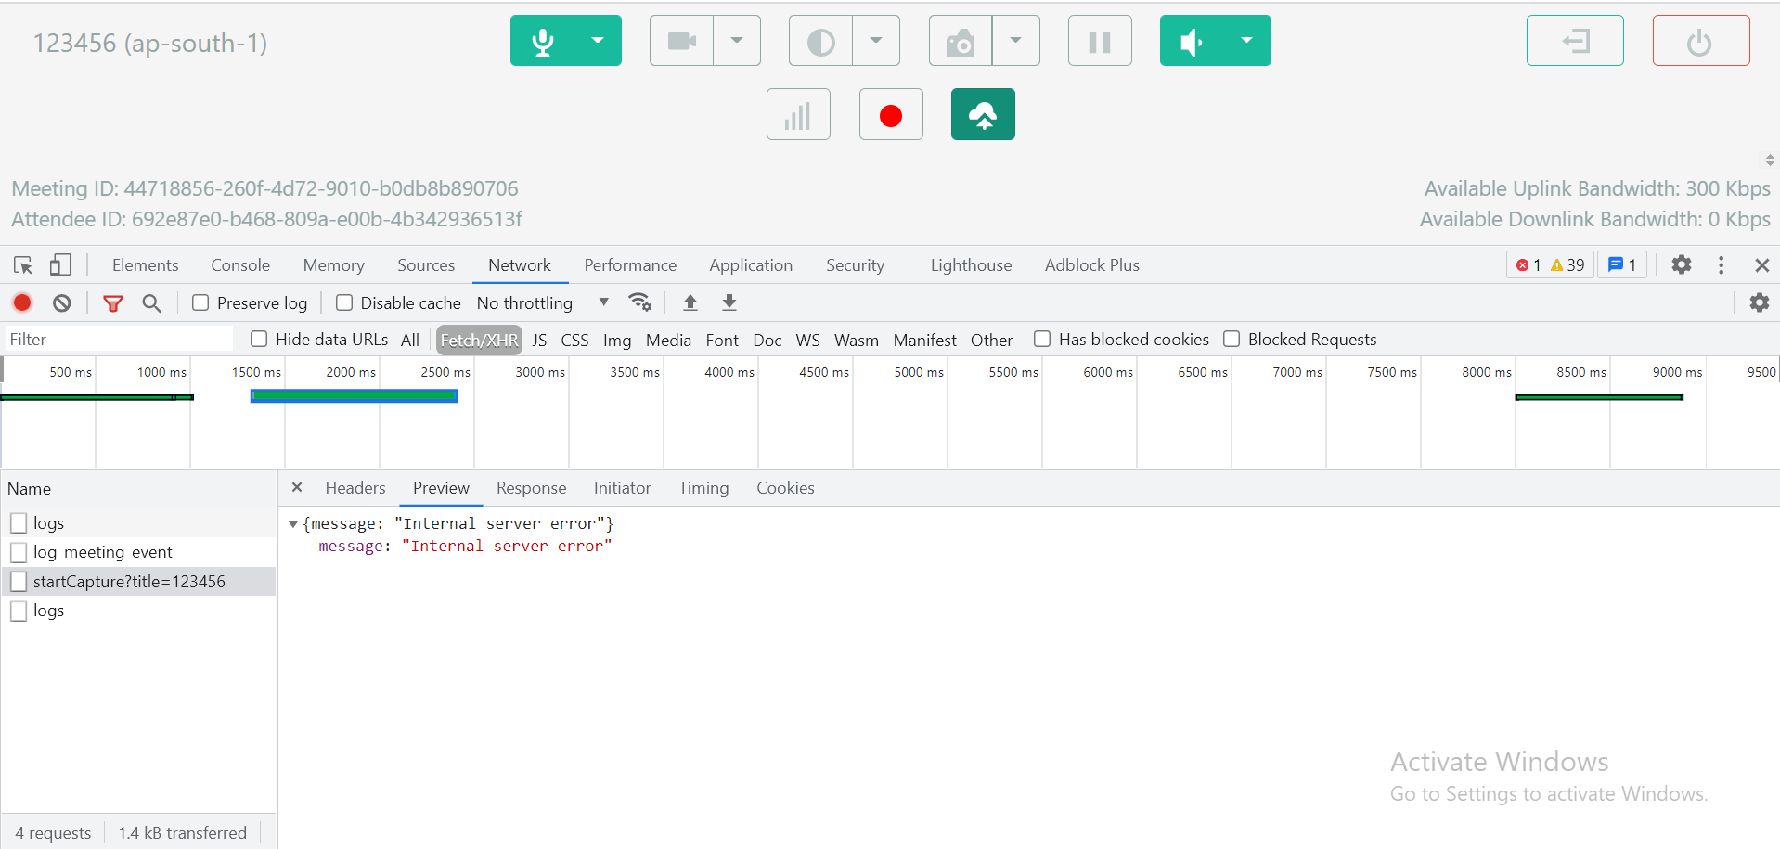Image resolution: width=1780 pixels, height=849 pixels.
Task: Enable the Disable cache checkbox
Action: pos(344,302)
